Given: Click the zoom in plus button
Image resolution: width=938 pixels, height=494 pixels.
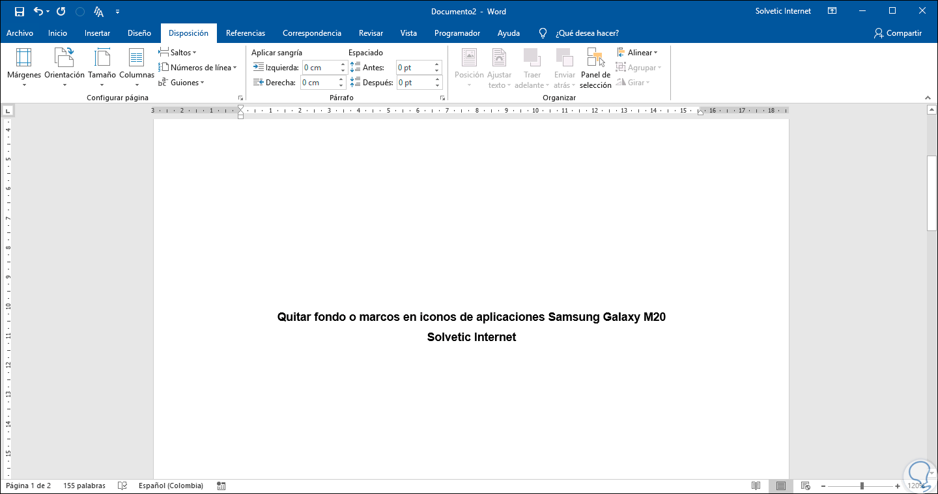Looking at the screenshot, I should [898, 486].
